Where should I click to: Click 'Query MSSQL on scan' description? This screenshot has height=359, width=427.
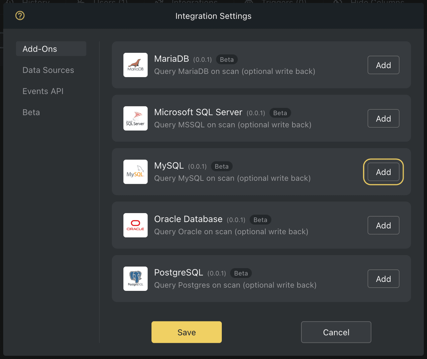[233, 125]
